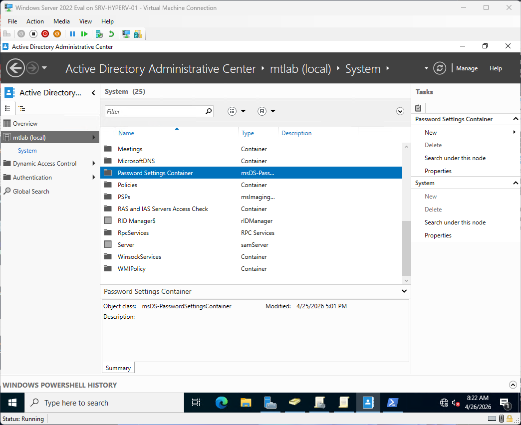Select the System child node
The width and height of the screenshot is (521, 425).
pyautogui.click(x=27, y=151)
